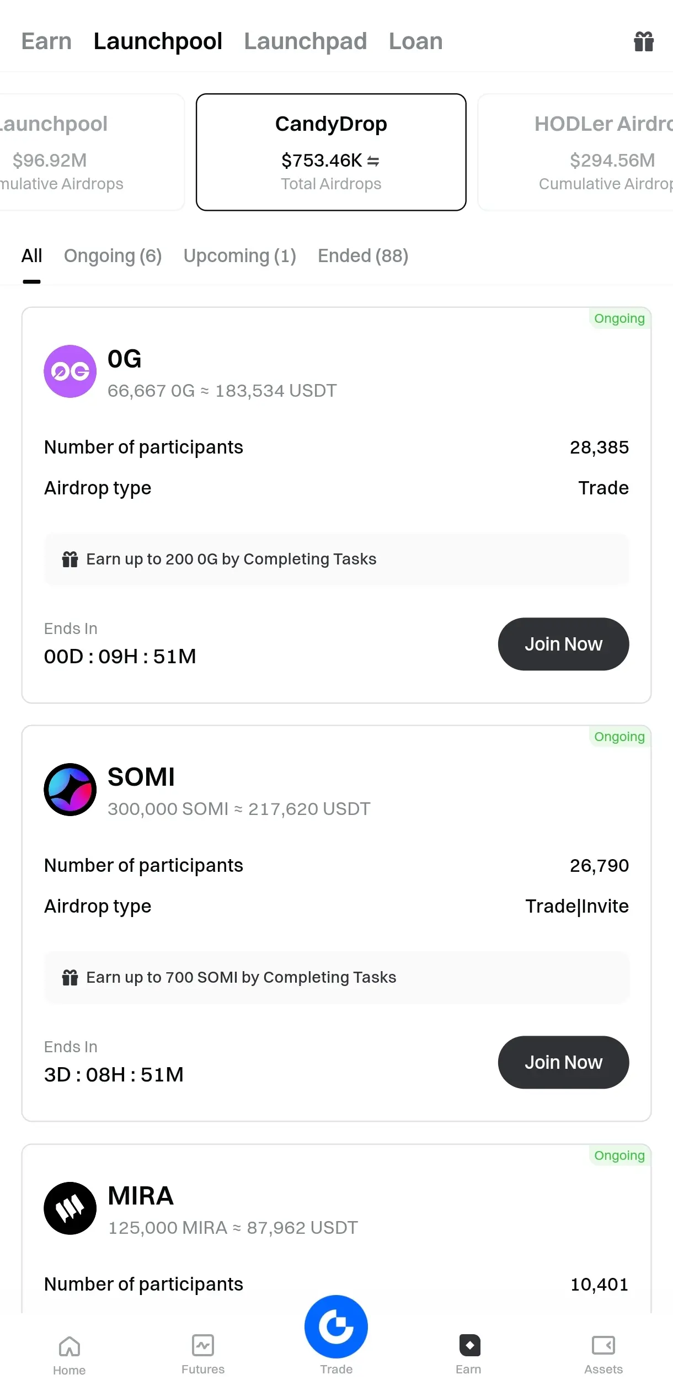Image resolution: width=673 pixels, height=1380 pixels.
Task: Join the 0G airdrop now
Action: tap(563, 644)
